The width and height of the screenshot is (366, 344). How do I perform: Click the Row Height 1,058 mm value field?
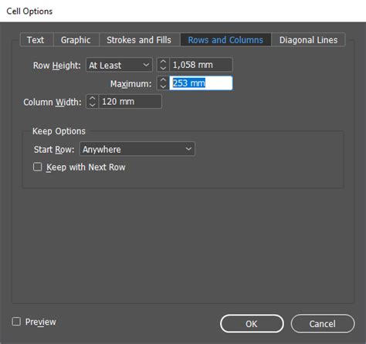[x=201, y=65]
